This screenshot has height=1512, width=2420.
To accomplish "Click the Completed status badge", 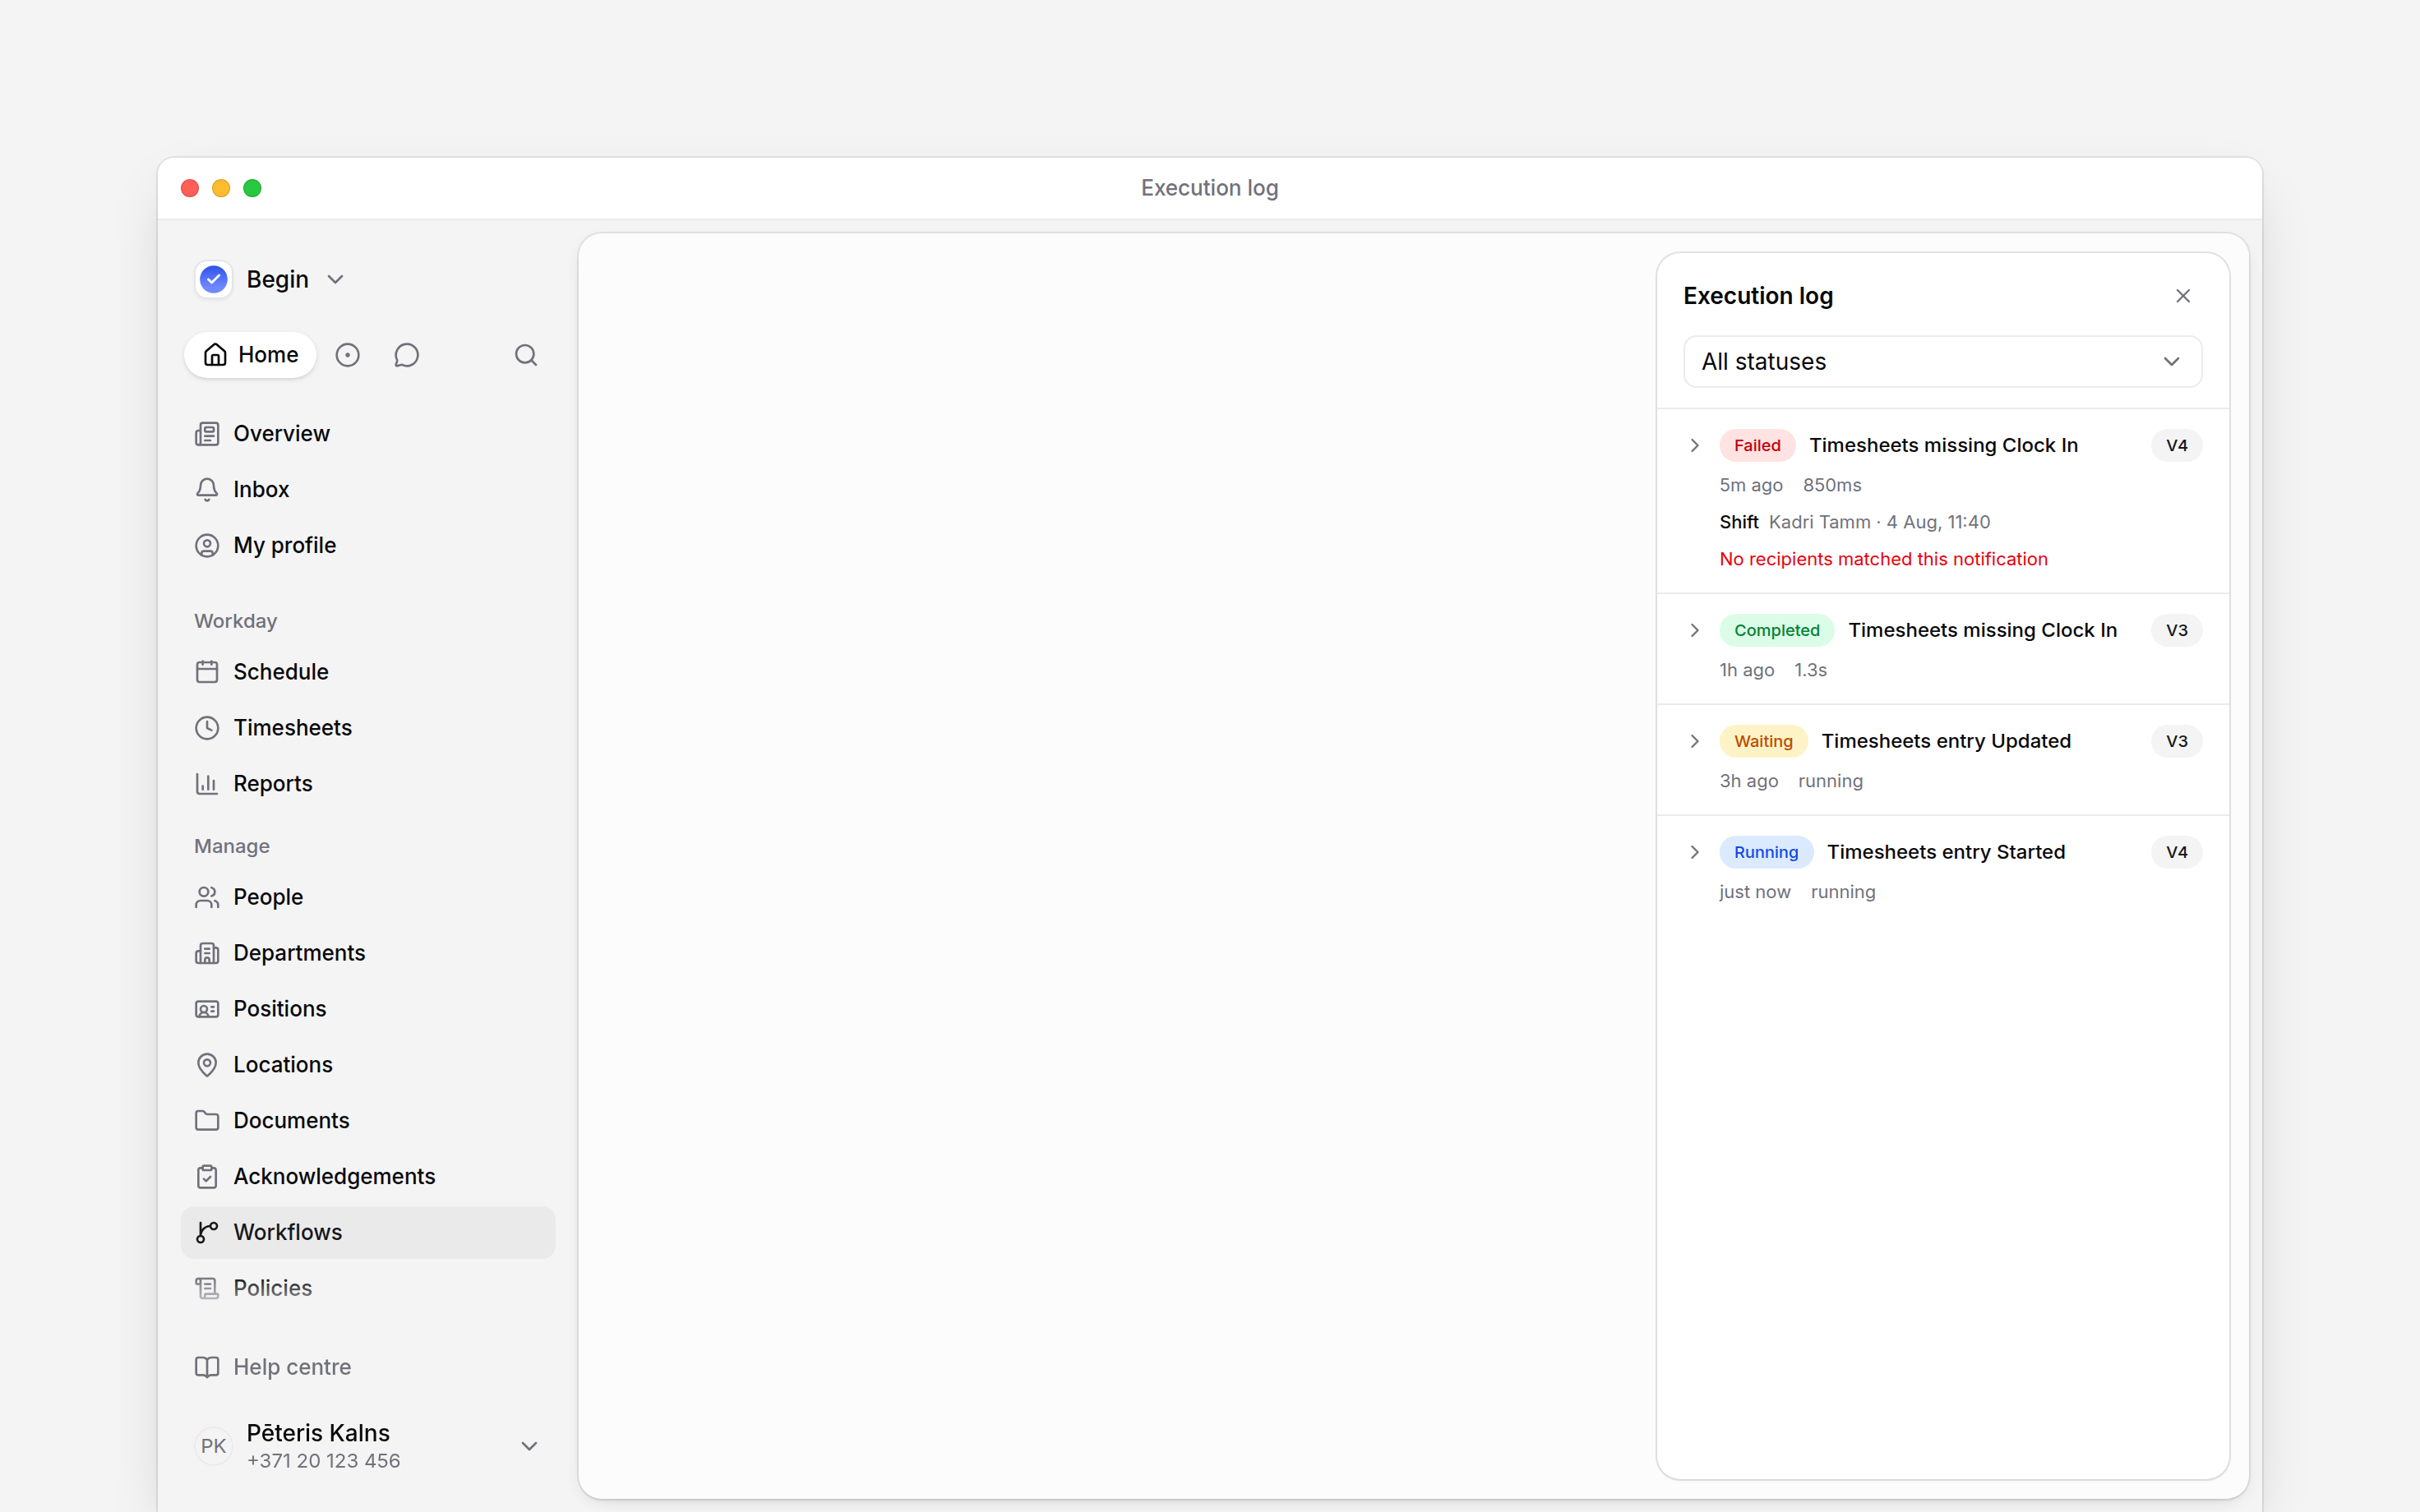I will [1776, 631].
